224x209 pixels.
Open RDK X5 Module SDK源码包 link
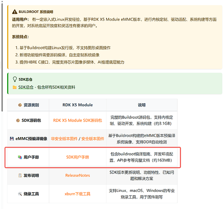(78, 120)
